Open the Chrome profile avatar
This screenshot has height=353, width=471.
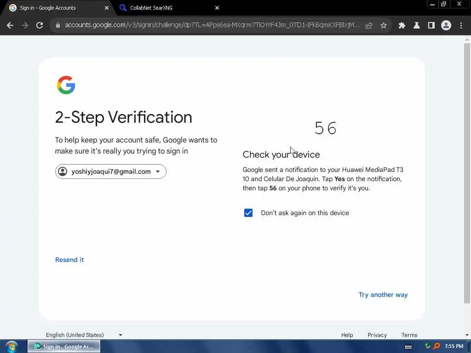click(446, 26)
